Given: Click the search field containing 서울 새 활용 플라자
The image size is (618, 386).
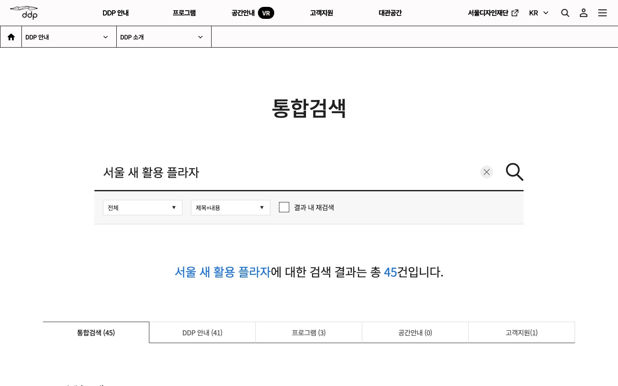Looking at the screenshot, I should 288,172.
